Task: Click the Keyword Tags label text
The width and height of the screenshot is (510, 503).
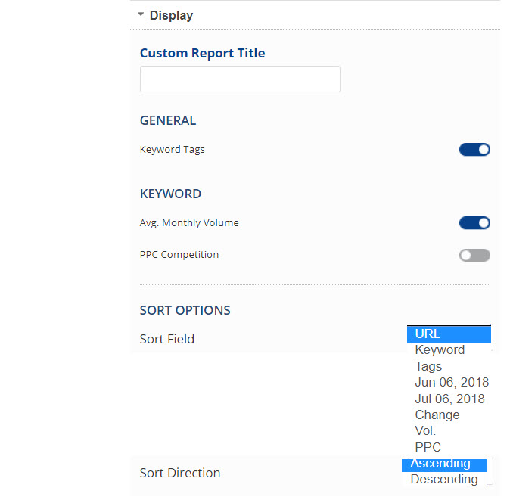Action: 173,150
